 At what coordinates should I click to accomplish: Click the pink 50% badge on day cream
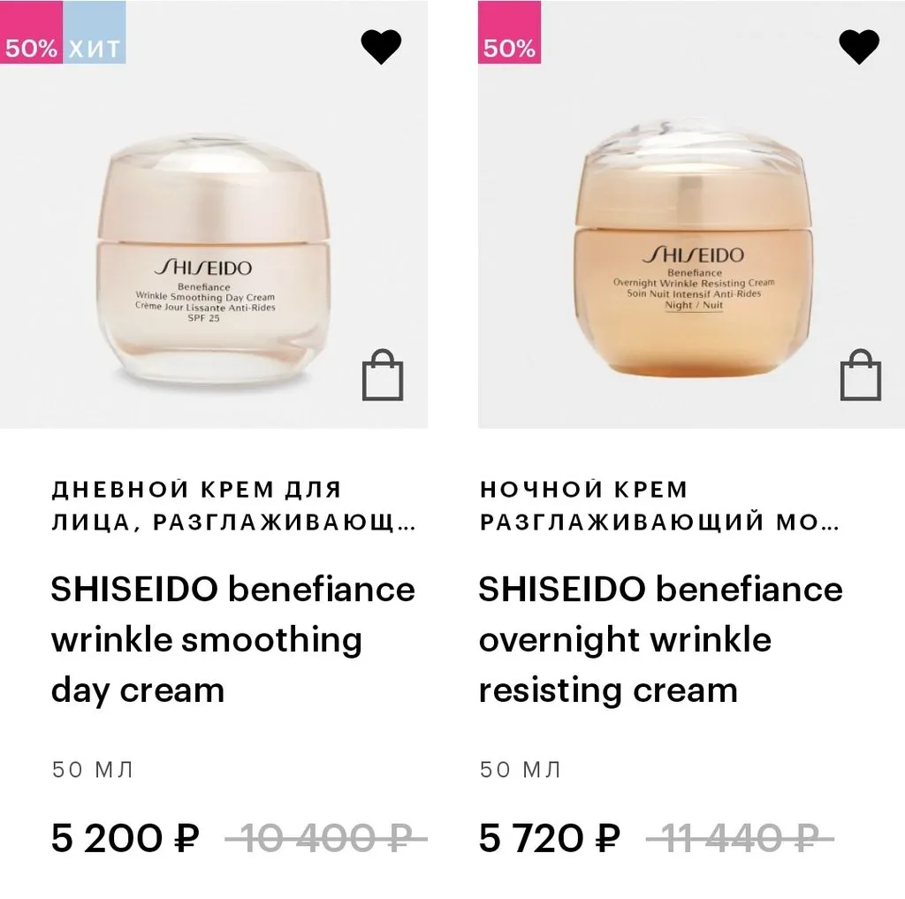[x=31, y=33]
